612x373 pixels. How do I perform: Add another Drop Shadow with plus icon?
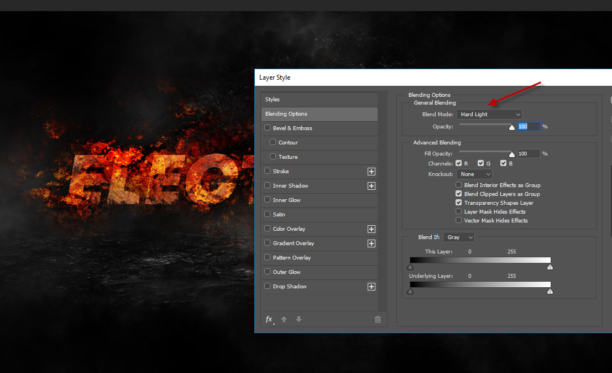372,287
